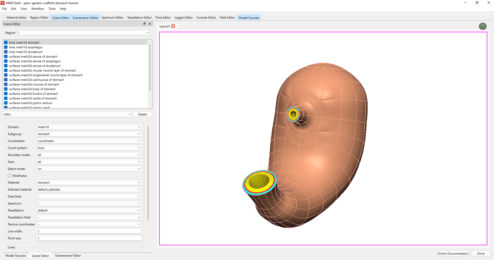Click the Point size input field

(89, 238)
